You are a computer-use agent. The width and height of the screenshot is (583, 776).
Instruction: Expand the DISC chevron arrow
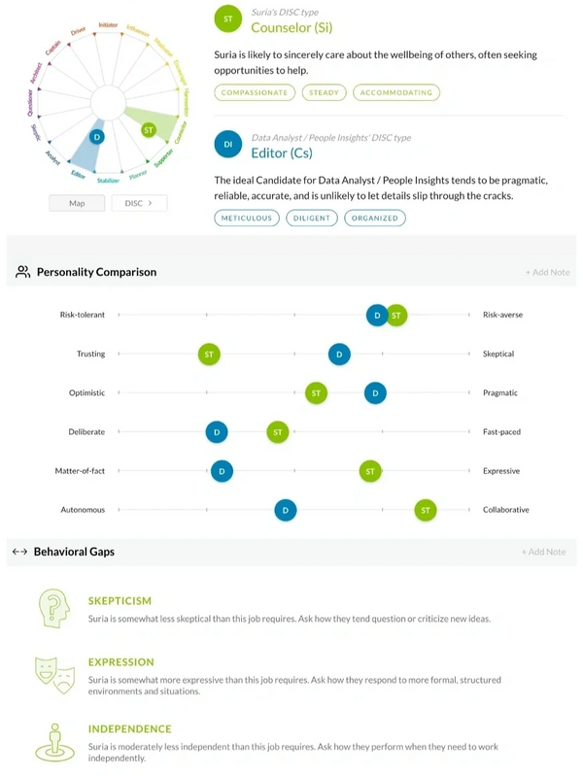(150, 203)
